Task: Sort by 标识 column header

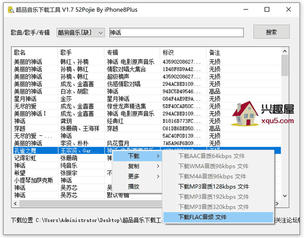Action: coord(183,52)
